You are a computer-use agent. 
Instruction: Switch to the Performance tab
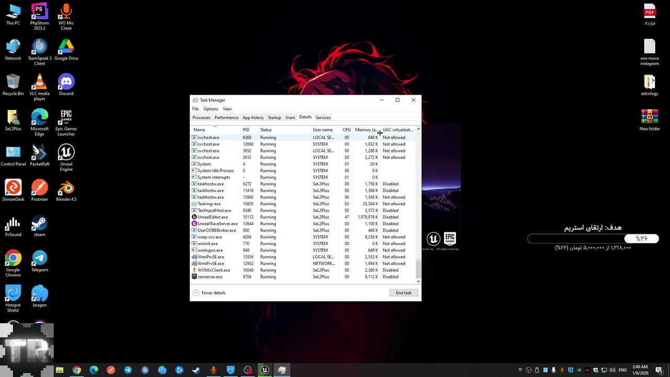click(x=226, y=118)
